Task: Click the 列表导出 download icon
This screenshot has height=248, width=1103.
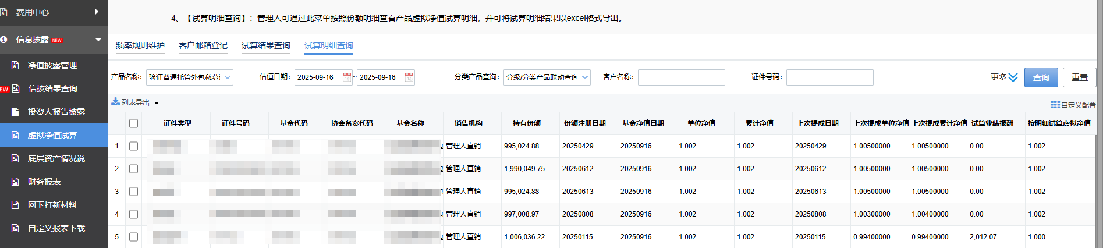Action: pos(115,101)
